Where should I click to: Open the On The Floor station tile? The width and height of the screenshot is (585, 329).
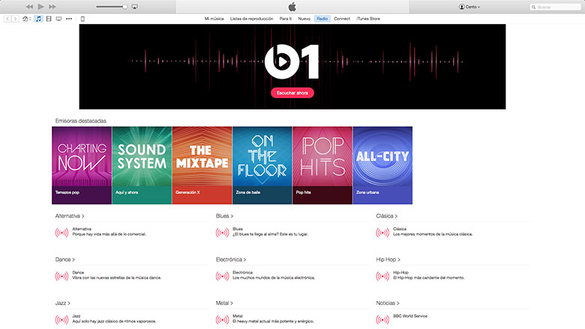click(x=262, y=166)
